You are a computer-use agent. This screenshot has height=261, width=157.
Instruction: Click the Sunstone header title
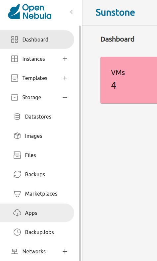click(x=115, y=13)
